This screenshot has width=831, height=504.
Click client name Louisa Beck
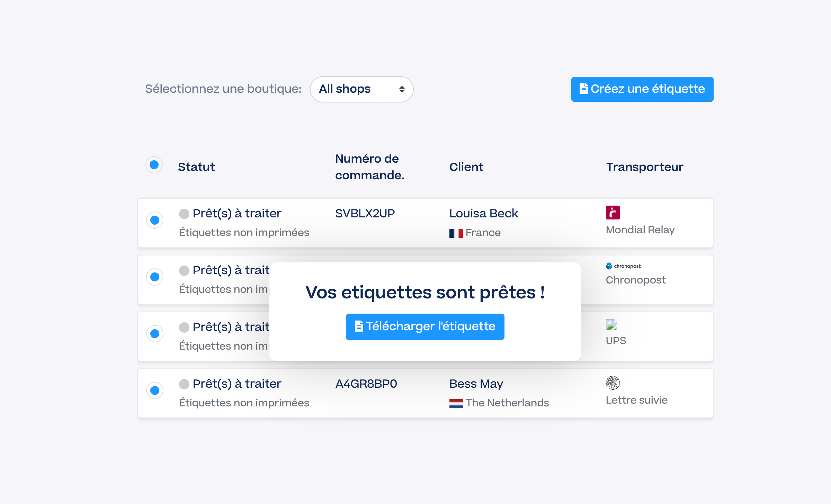[483, 214]
